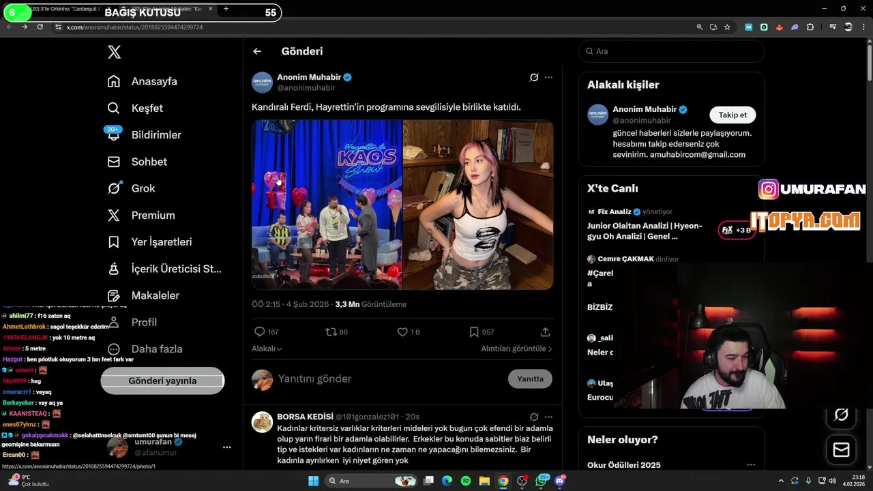This screenshot has height=491, width=873.
Task: Click Grok explain icon on Anonim Muhabir post
Action: [x=534, y=78]
